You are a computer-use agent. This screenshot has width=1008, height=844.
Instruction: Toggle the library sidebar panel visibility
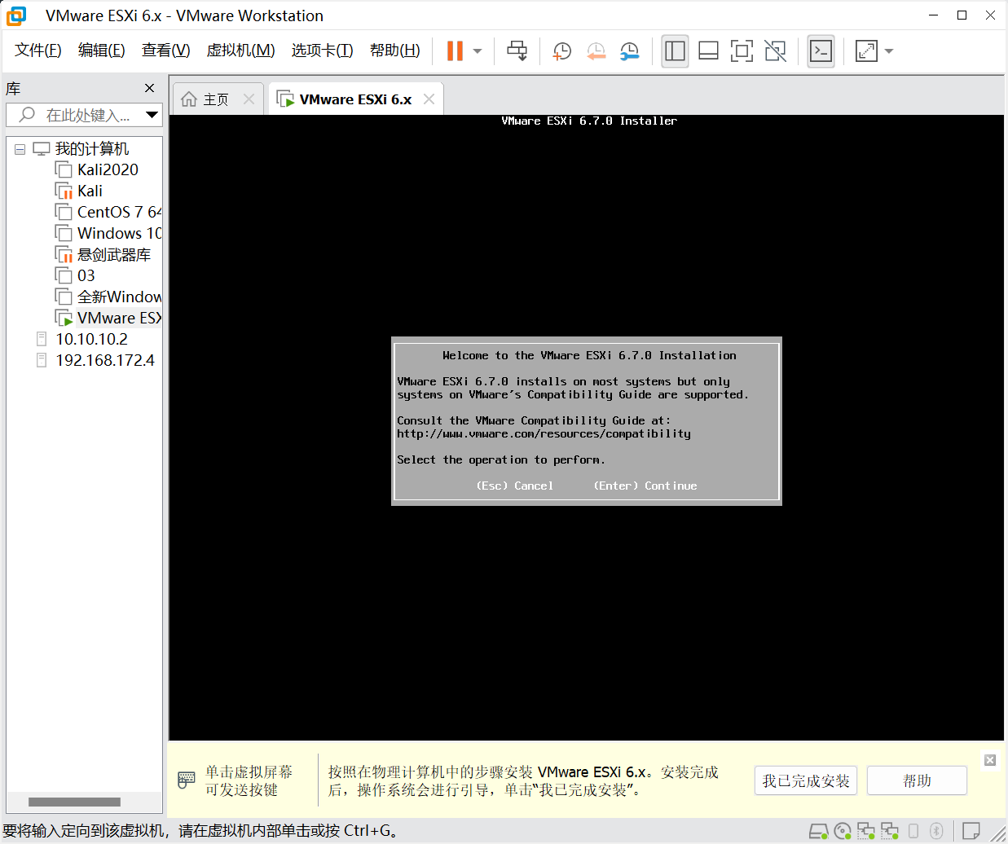point(675,51)
